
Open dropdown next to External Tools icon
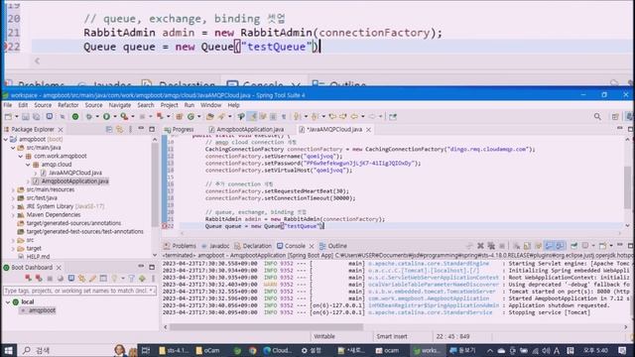pyautogui.click(x=133, y=117)
